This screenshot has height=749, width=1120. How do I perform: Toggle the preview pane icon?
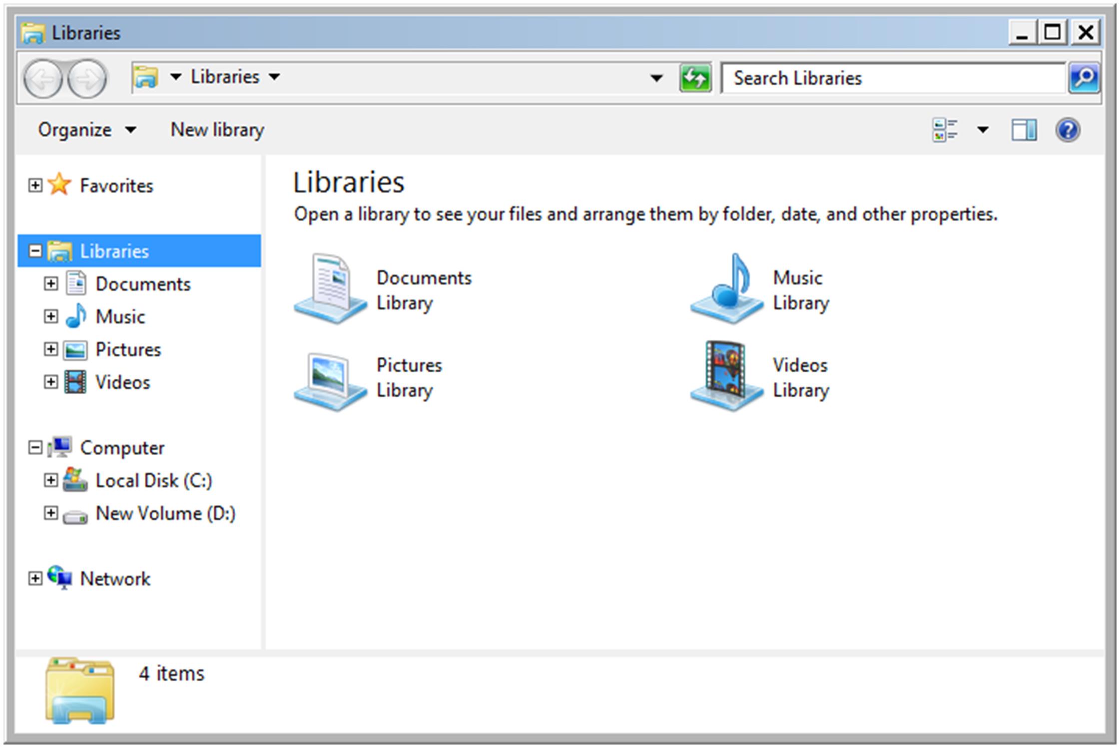point(1024,130)
